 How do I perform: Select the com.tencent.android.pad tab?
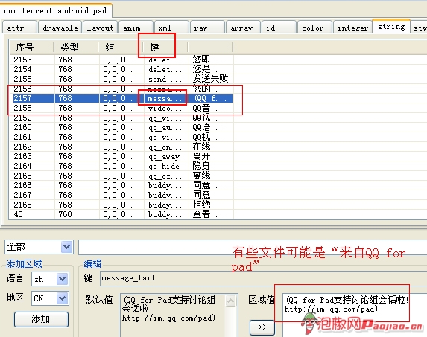click(x=55, y=11)
